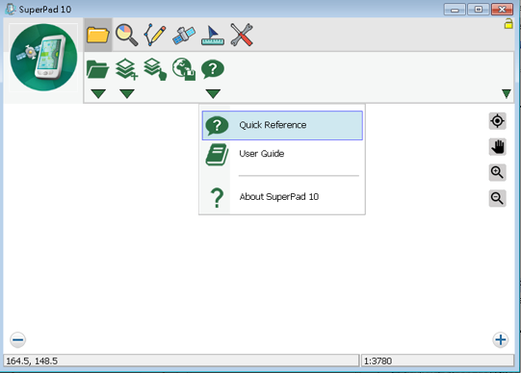Maximize the SuperPad 10 window
The width and height of the screenshot is (521, 373).
(479, 10)
